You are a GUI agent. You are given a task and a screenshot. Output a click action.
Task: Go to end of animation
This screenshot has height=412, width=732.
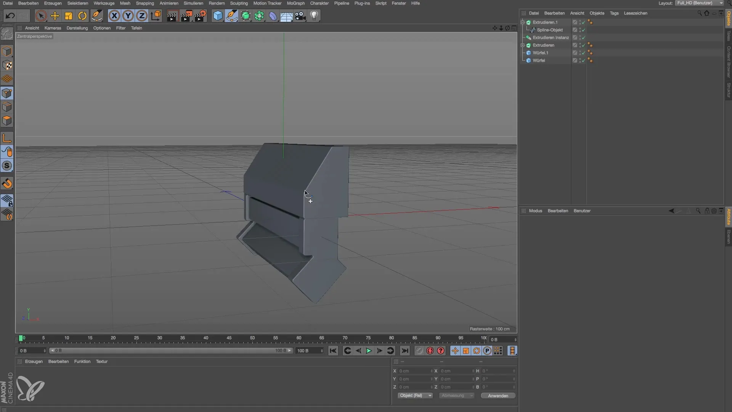coord(405,351)
